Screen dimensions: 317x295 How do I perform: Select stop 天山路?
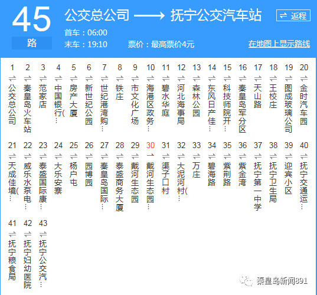(x=258, y=96)
